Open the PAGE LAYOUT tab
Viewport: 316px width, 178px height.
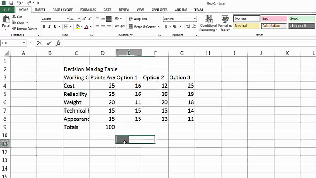tap(63, 10)
